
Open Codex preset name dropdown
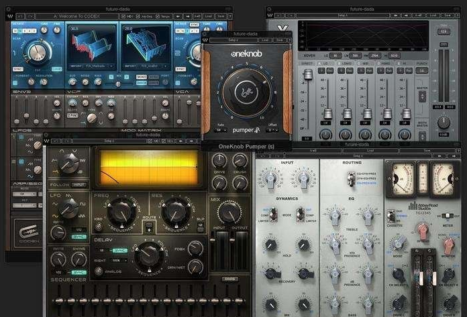click(76, 16)
